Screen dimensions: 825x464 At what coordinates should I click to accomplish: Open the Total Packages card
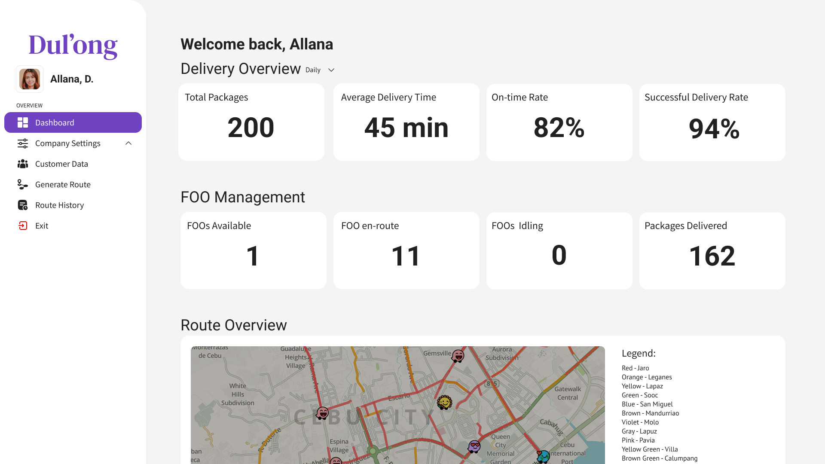tap(251, 122)
